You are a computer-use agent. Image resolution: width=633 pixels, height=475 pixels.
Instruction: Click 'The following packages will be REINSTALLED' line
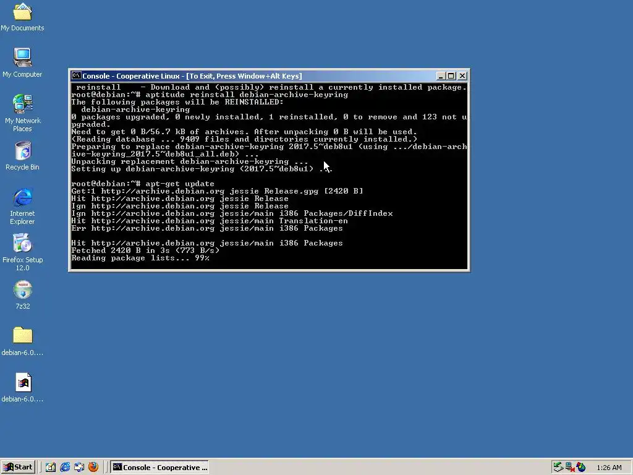coord(177,102)
